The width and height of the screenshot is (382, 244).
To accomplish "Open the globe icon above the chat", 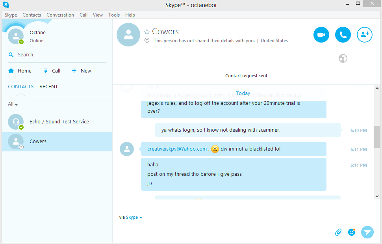I will (x=343, y=58).
